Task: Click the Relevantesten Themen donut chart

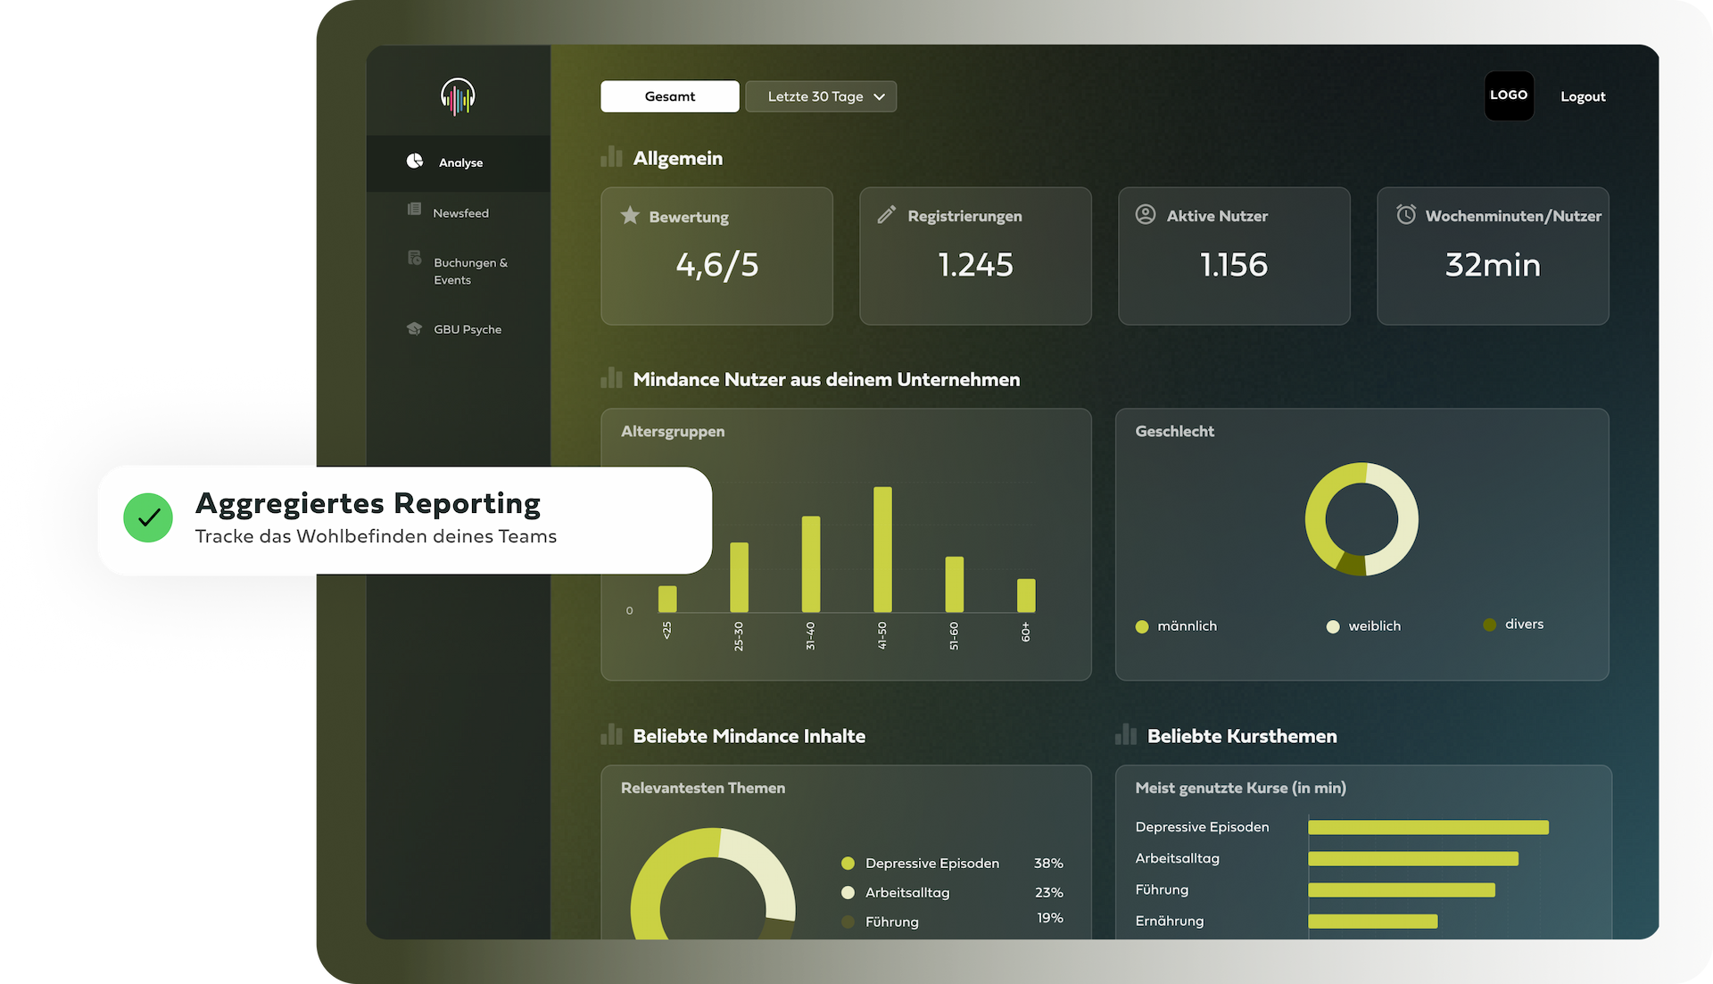Action: (x=713, y=883)
